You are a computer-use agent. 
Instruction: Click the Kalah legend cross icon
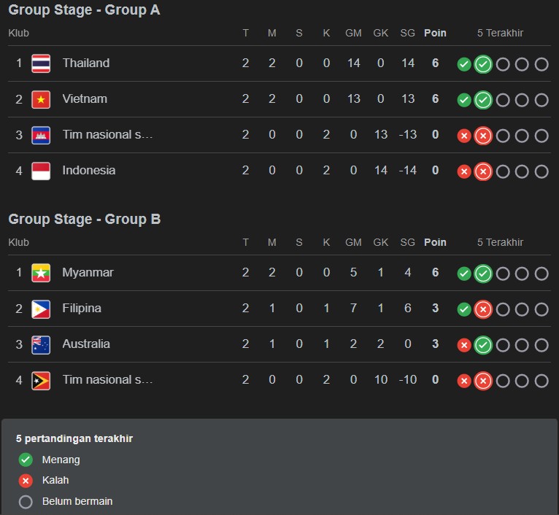click(26, 481)
